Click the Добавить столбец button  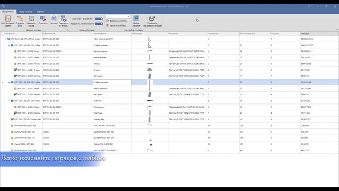117,21
